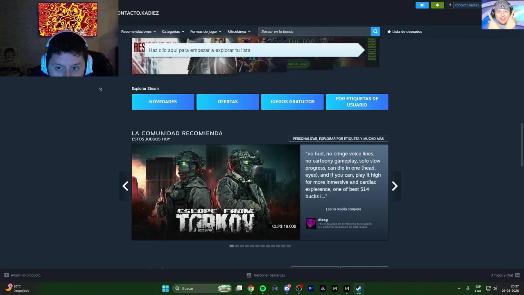Viewport: 524px width, 295px height.
Task: Open Spotify from taskbar
Action: [263, 288]
